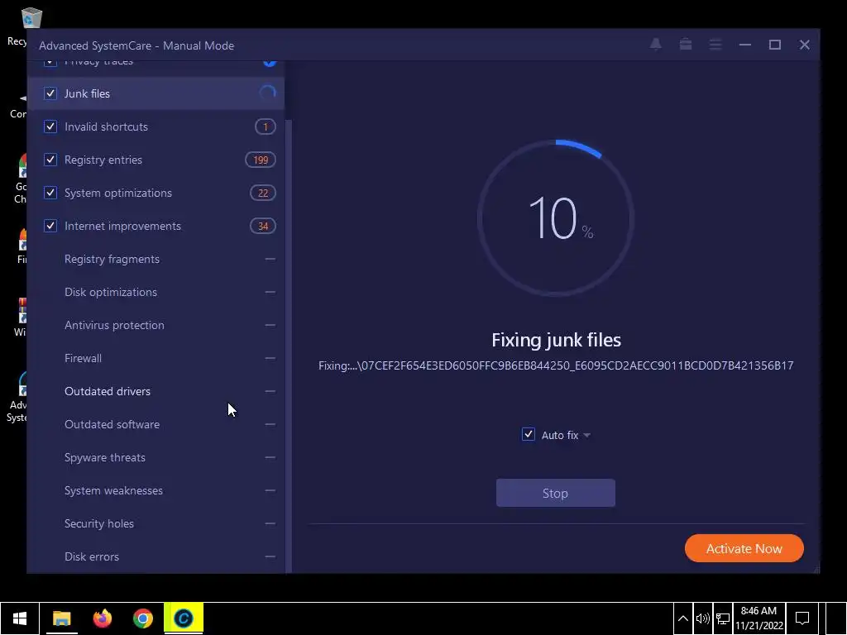Expand the Auto fix dropdown arrow

pos(587,435)
